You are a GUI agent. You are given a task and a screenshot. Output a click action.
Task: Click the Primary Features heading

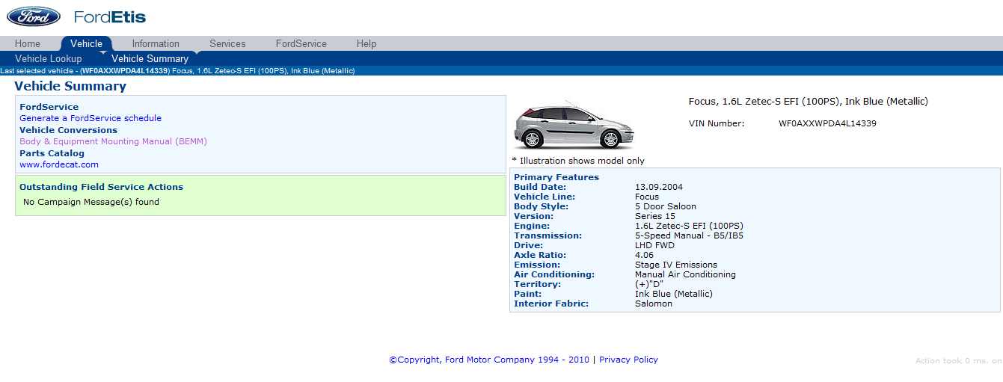point(556,177)
